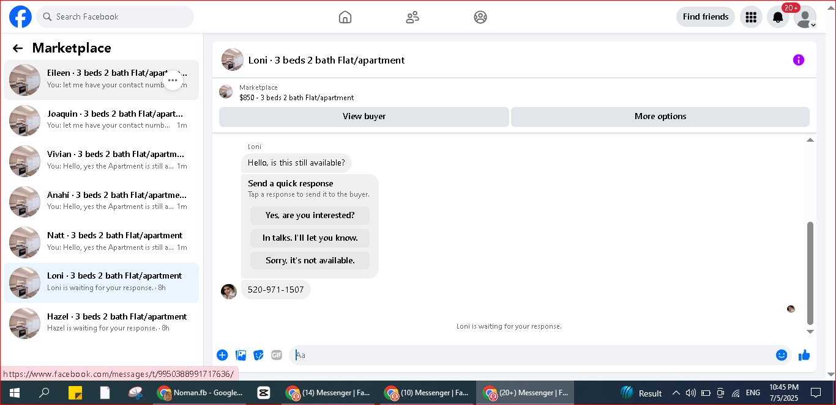Show hidden system tray icons
Screen dimensions: 836x405
(676, 393)
